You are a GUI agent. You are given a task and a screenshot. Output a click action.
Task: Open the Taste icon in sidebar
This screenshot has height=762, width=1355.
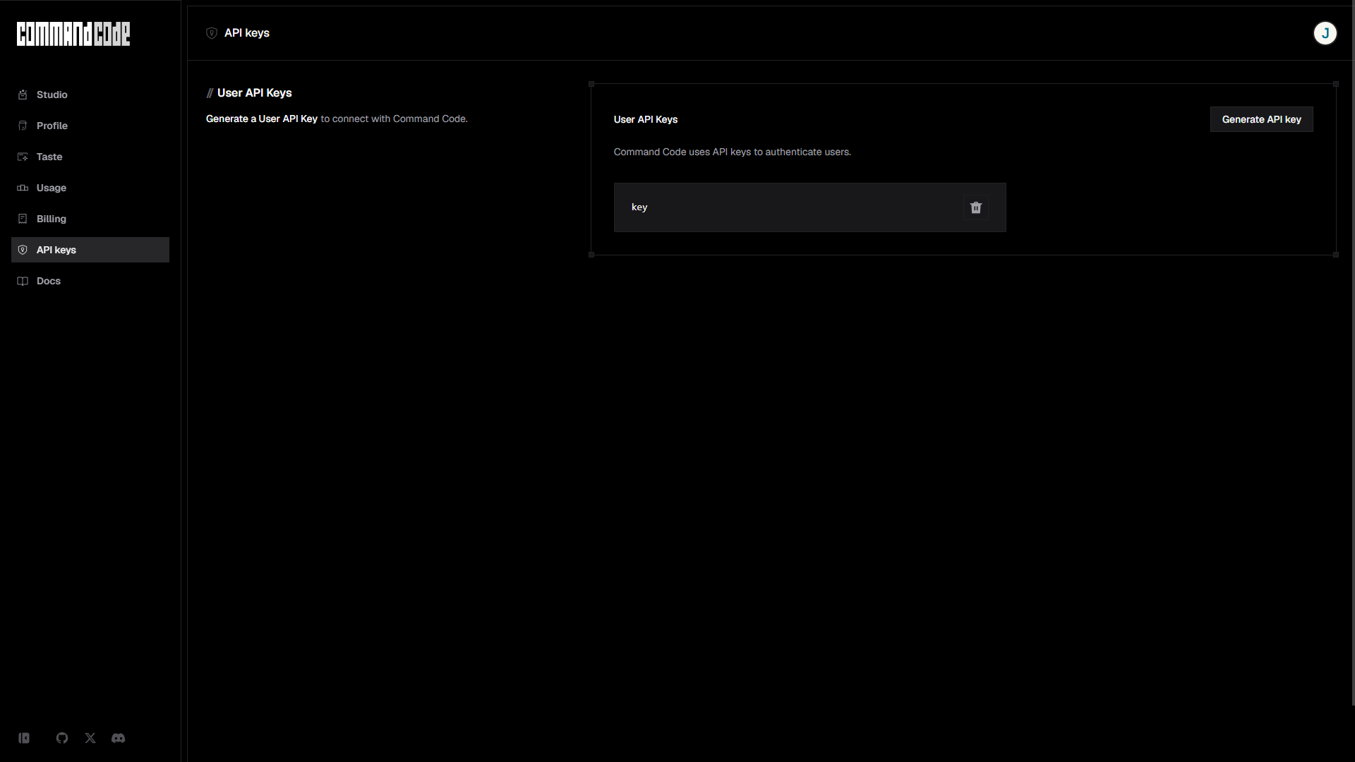click(x=23, y=157)
